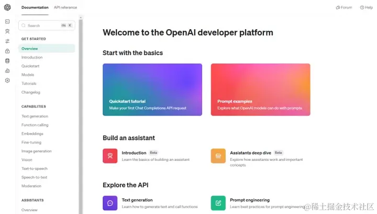This screenshot has width=377, height=214.
Task: Open Vision in the sidebar
Action: click(27, 160)
